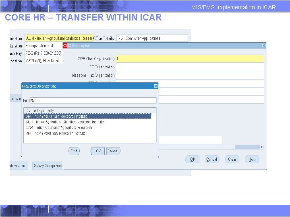Click the horizontal scrollbar thumb in statutory window
This screenshot has height=217, width=290.
(247, 147)
